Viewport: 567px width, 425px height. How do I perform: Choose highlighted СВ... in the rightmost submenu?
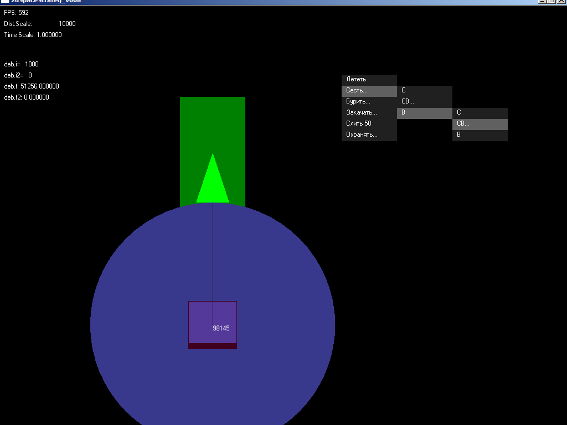(x=480, y=124)
